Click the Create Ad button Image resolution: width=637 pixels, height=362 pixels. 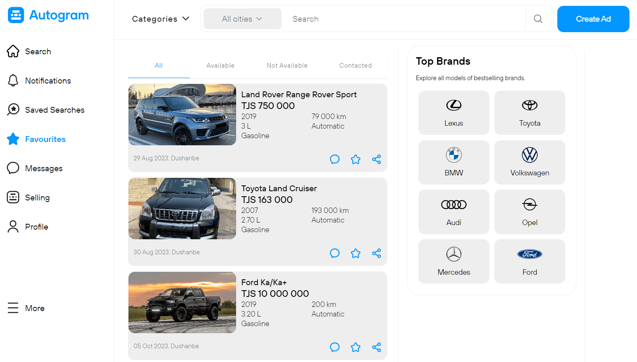click(593, 19)
